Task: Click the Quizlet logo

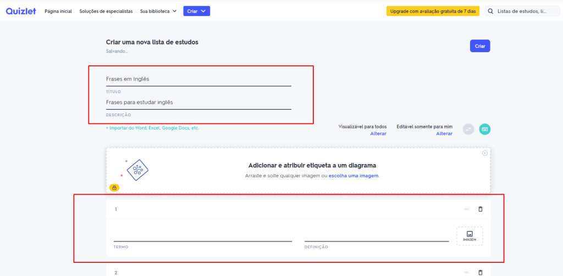Action: pyautogui.click(x=21, y=11)
